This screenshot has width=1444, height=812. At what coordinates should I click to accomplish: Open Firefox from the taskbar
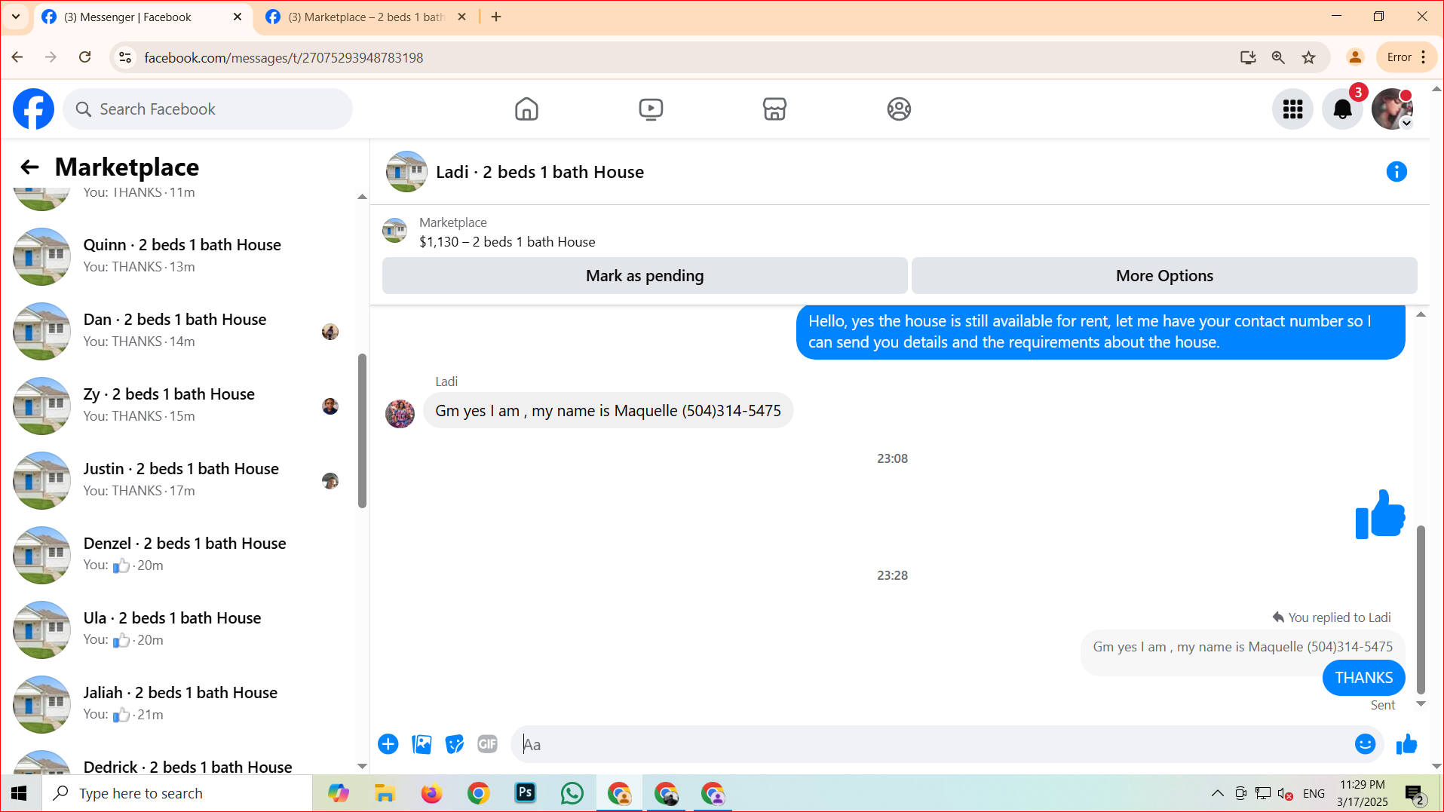coord(431,794)
